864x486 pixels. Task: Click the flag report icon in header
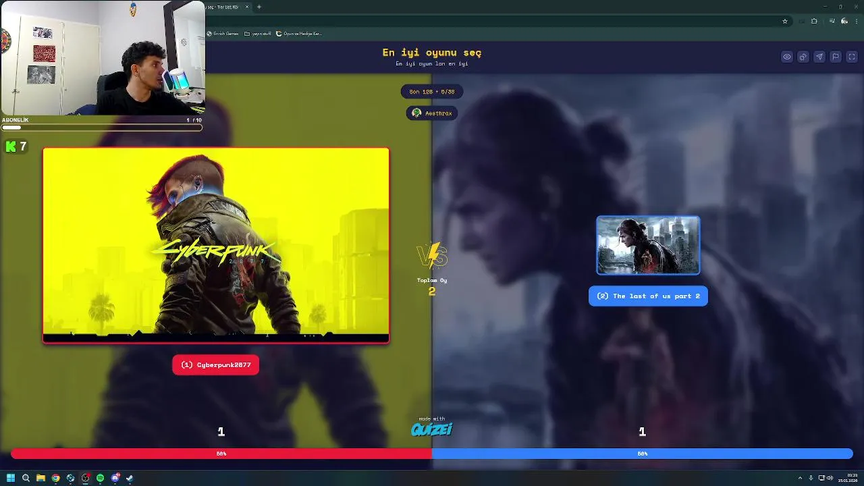tap(836, 57)
